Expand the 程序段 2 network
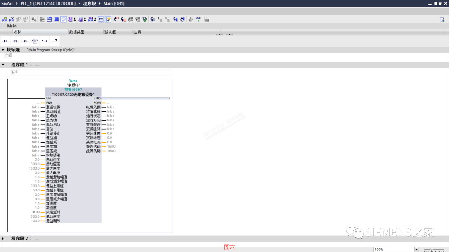Viewport: 449px width, 252px height. pyautogui.click(x=3, y=238)
